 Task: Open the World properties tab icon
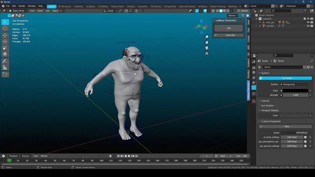[254, 88]
